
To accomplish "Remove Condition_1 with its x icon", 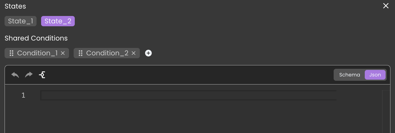I will pos(63,53).
